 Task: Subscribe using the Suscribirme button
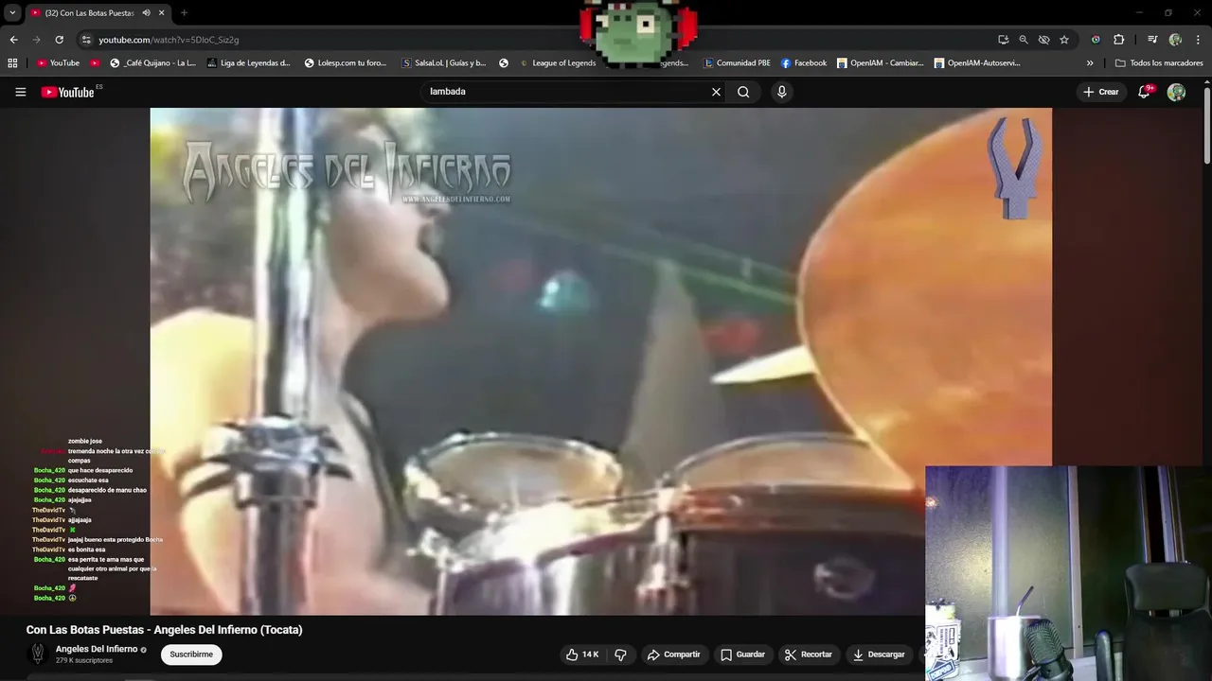point(191,655)
